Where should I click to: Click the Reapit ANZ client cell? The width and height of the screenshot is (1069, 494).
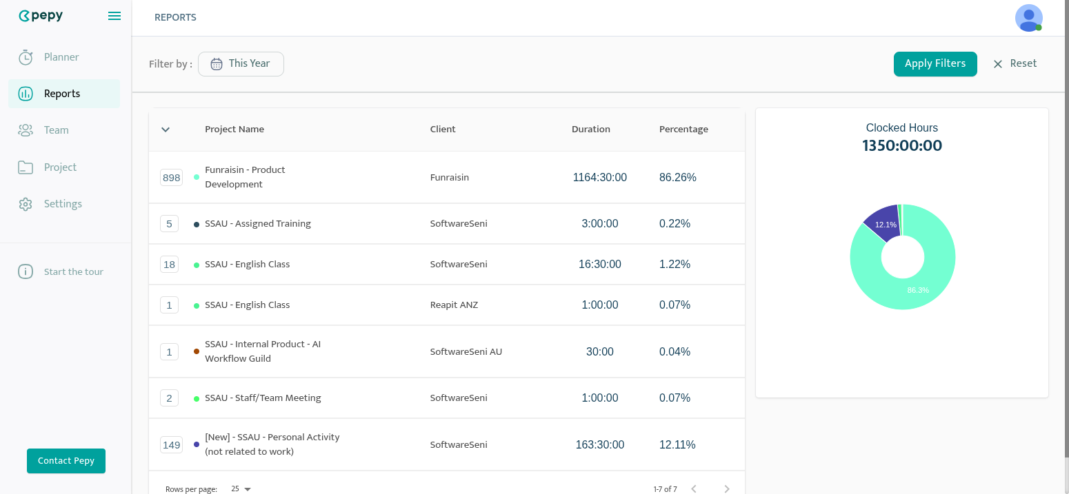454,305
